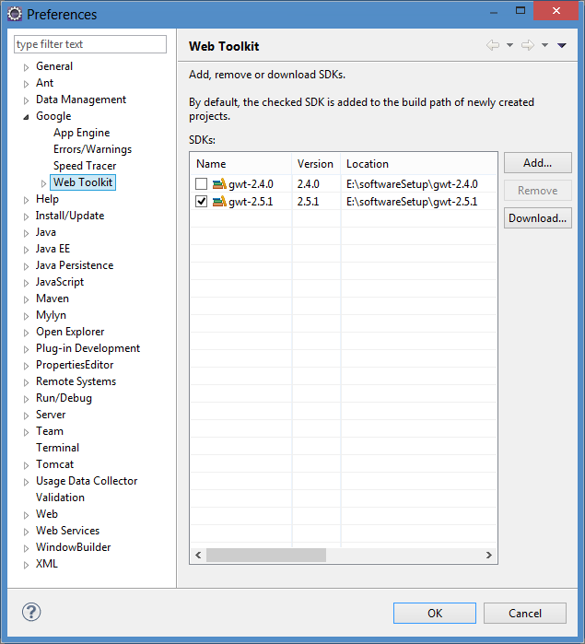Click location E:\softwareSetup\gwt-2.4.0
585x644 pixels.
pos(412,183)
